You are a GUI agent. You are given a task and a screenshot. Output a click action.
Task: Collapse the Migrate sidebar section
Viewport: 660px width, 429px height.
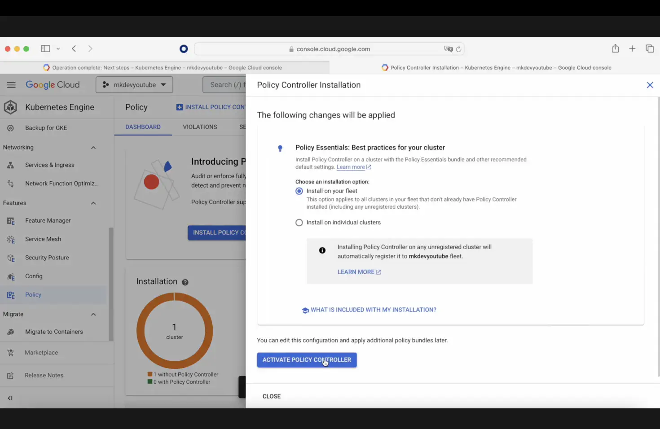[93, 315]
